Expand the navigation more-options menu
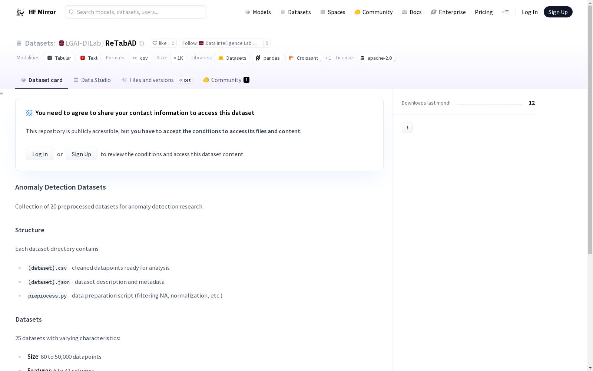Viewport: 593px width, 371px height. 505,12
